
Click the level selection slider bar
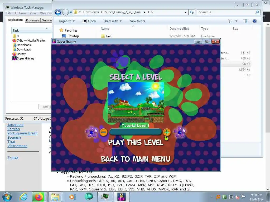[135, 132]
